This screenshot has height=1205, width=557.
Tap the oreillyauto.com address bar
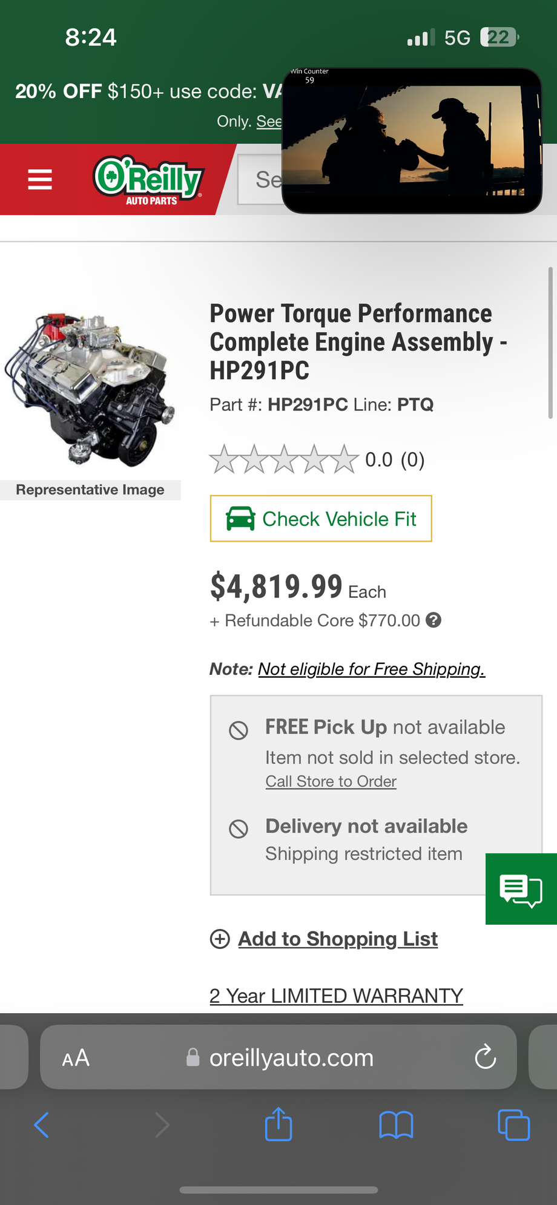291,1058
